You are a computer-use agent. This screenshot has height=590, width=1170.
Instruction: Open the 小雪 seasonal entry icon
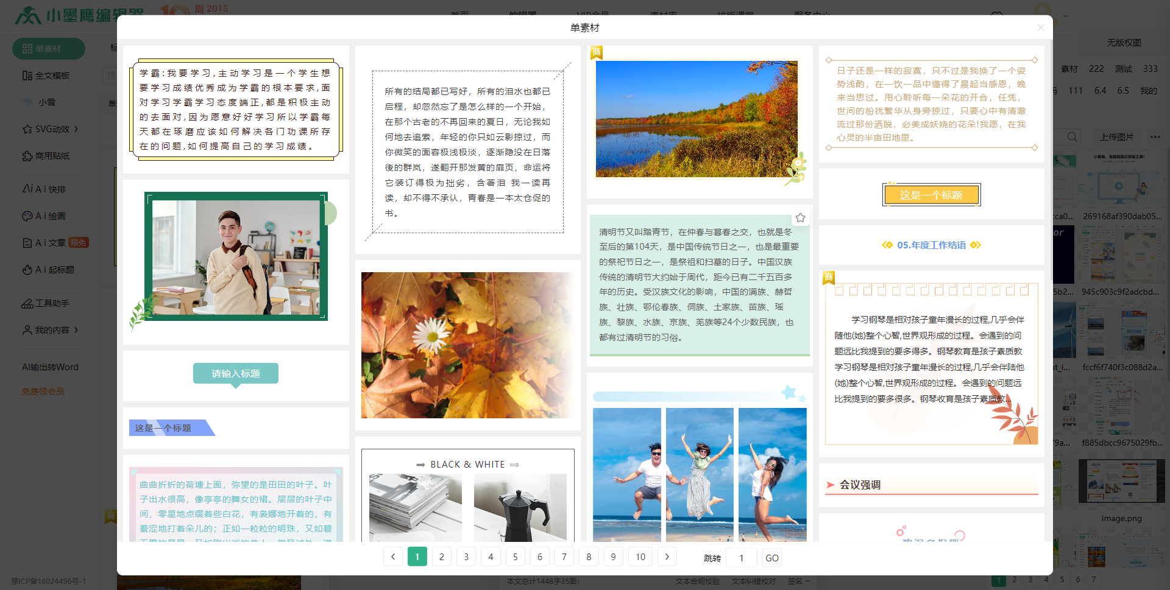27,102
